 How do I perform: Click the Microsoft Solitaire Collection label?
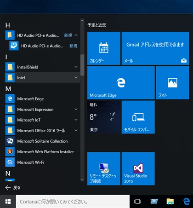pos(42,141)
